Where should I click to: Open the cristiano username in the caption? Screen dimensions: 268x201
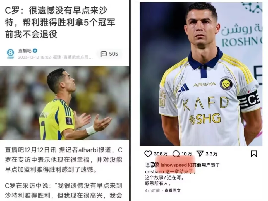pos(154,171)
